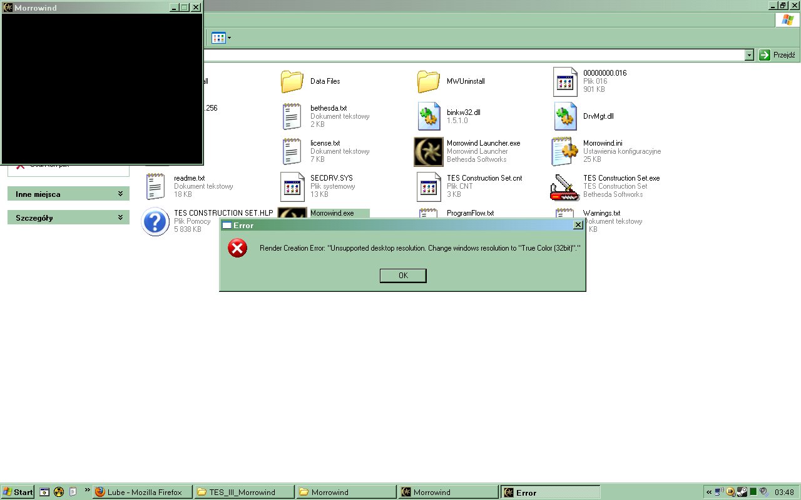The height and width of the screenshot is (500, 801).
Task: Click inside the address bar field
Action: (x=474, y=55)
